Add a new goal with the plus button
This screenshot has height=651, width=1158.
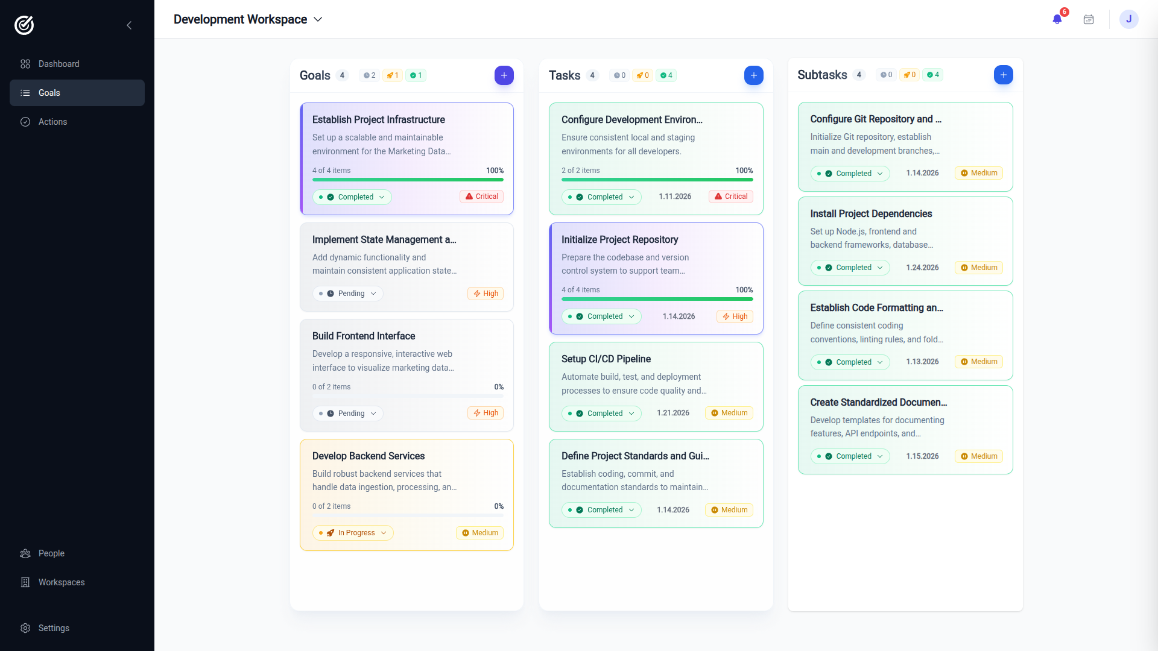point(504,75)
